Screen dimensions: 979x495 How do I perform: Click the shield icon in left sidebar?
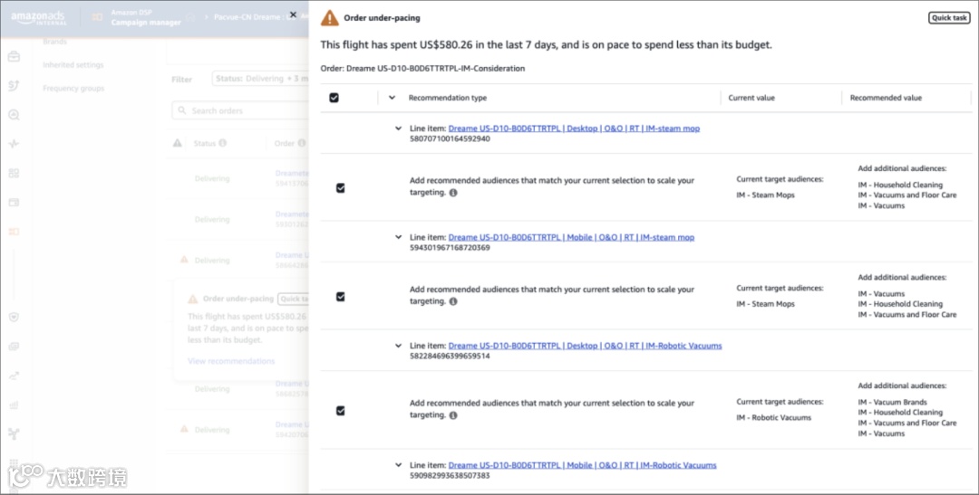click(x=14, y=318)
